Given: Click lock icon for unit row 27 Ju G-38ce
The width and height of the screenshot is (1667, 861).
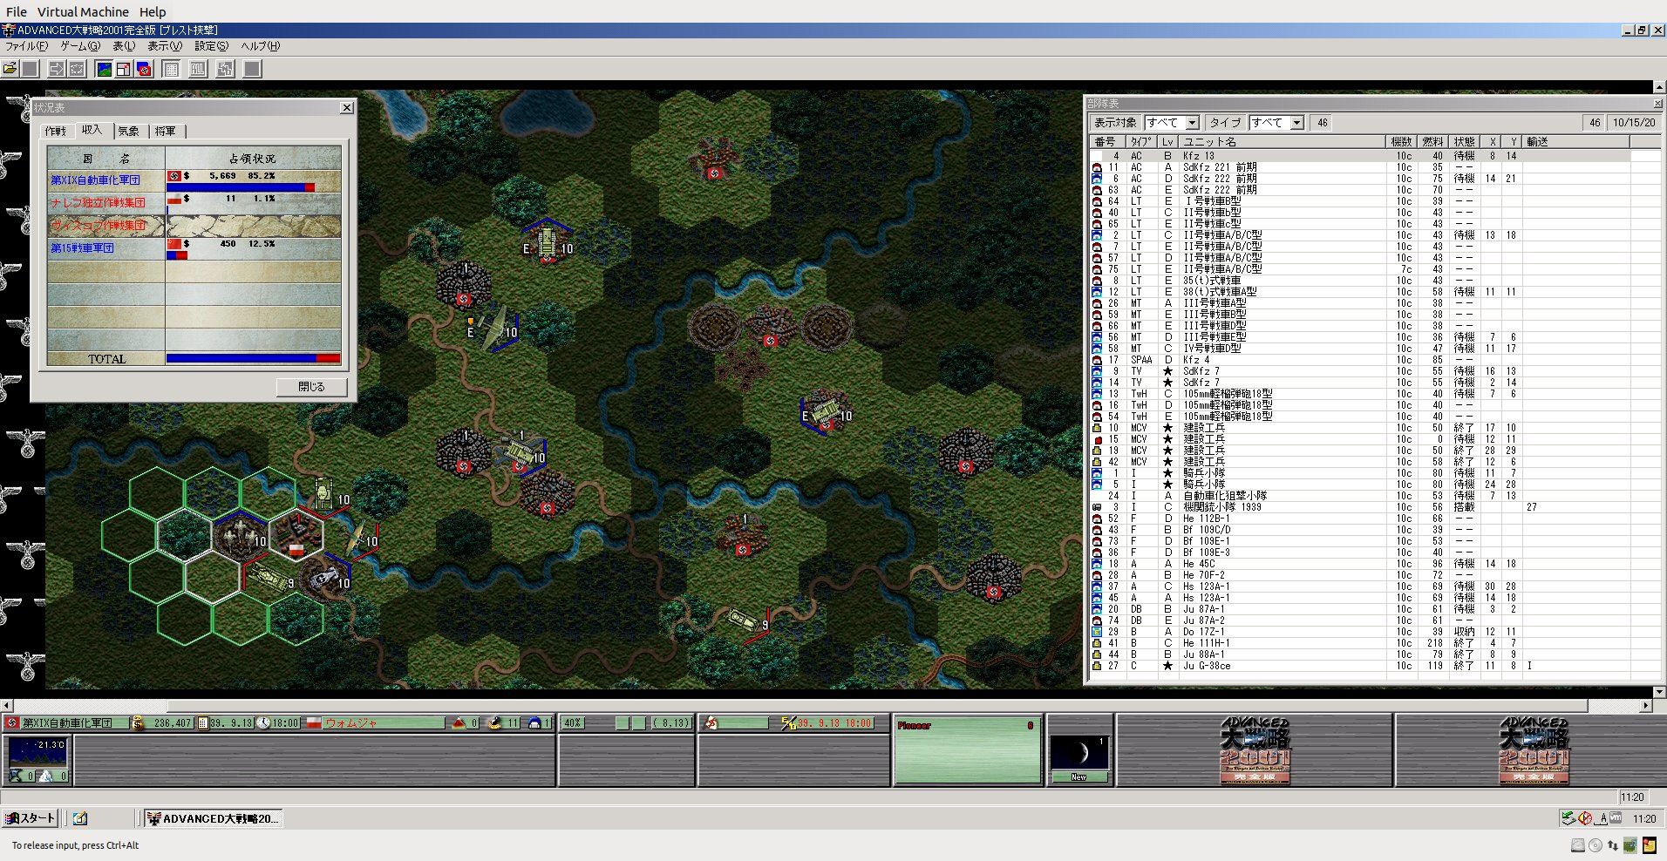Looking at the screenshot, I should click(x=1097, y=666).
